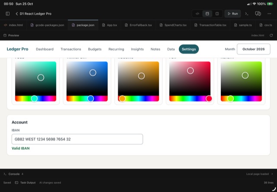Run the project

tap(233, 14)
